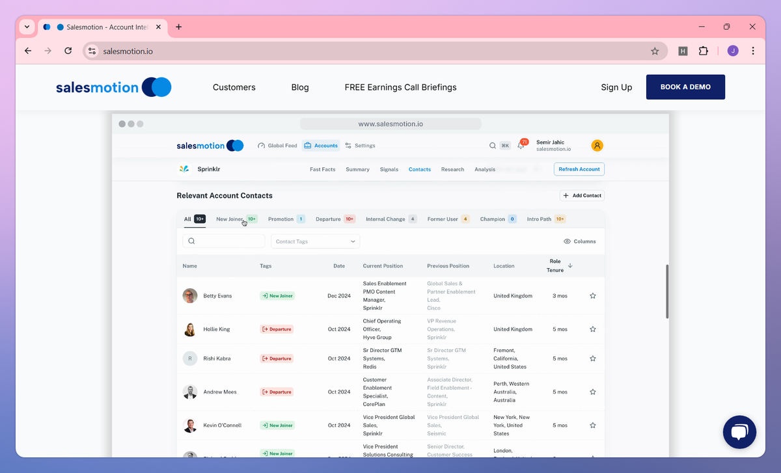Click Betty Evans profile photo
Image resolution: width=781 pixels, height=473 pixels.
point(190,295)
